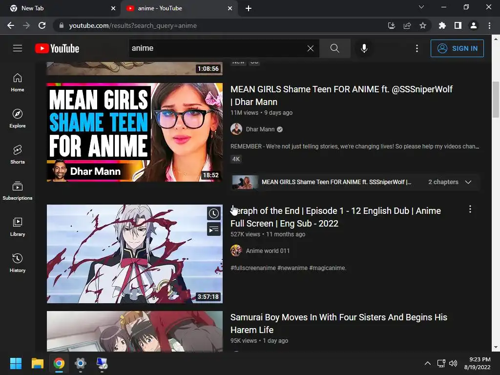Click the 4K badge on Dhar Mann video
This screenshot has height=375, width=500.
(x=236, y=159)
